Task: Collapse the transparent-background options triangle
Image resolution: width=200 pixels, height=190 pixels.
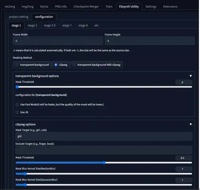Action: [191, 76]
